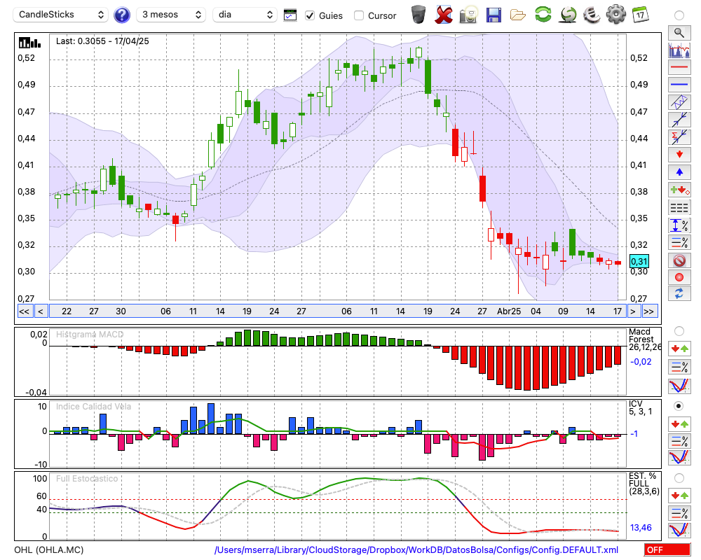Open the CandleSticks chart type dropdown
This screenshot has height=560, width=701.
[61, 15]
